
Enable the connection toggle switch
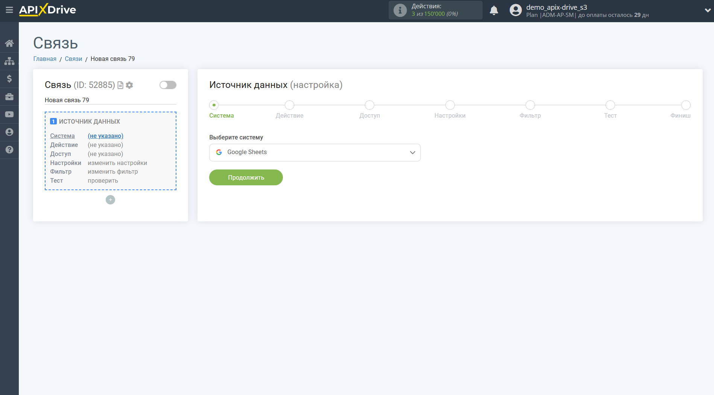click(x=167, y=85)
